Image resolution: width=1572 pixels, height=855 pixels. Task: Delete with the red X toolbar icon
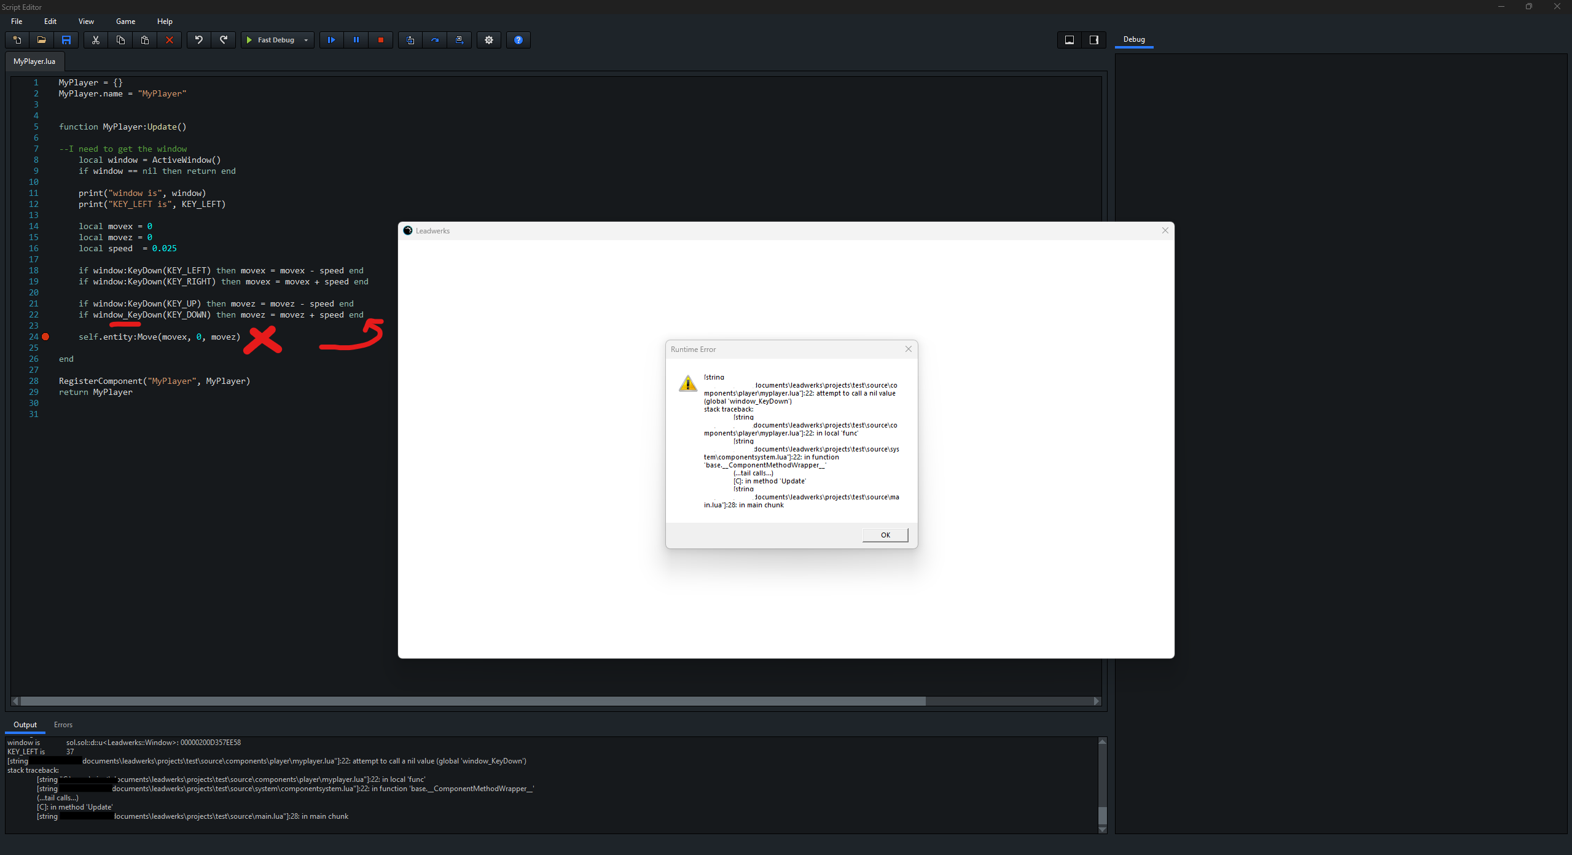pyautogui.click(x=170, y=40)
